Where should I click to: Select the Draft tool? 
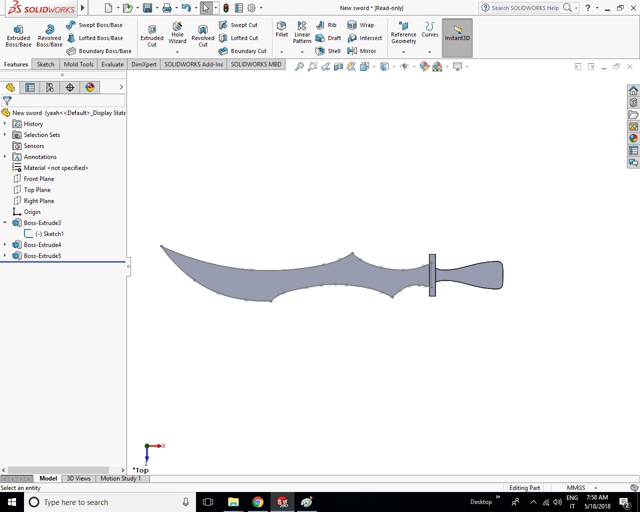click(x=328, y=38)
